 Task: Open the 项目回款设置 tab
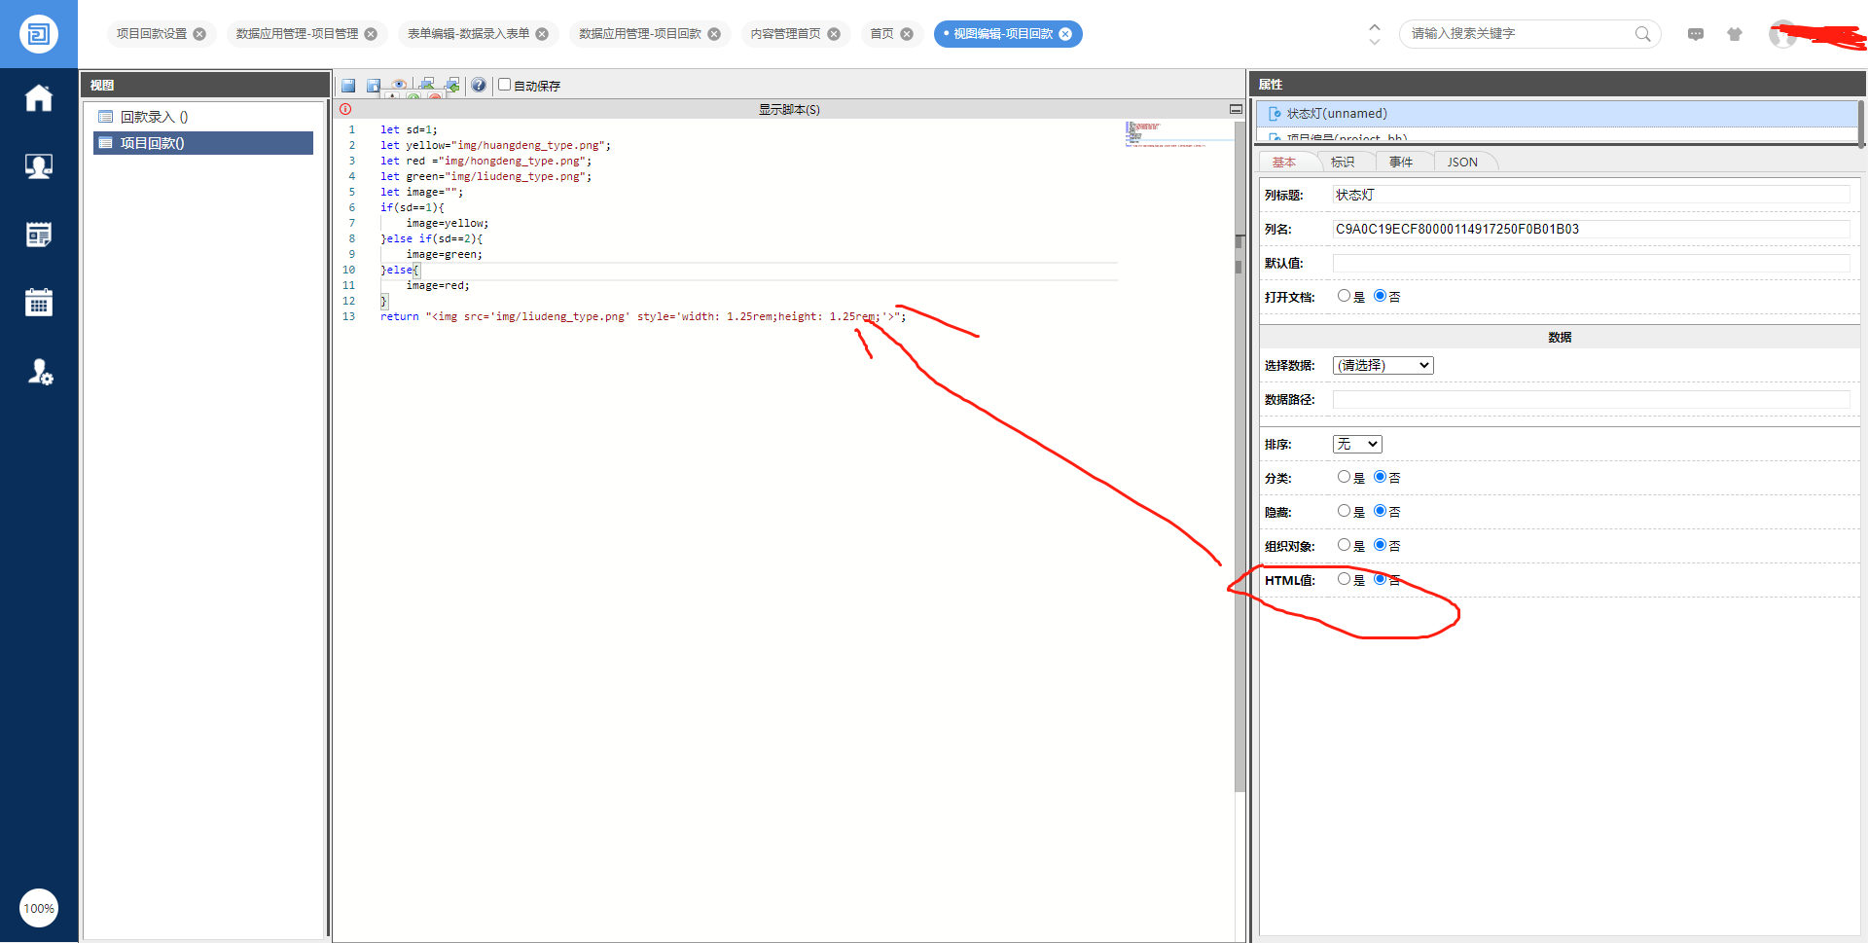click(152, 34)
